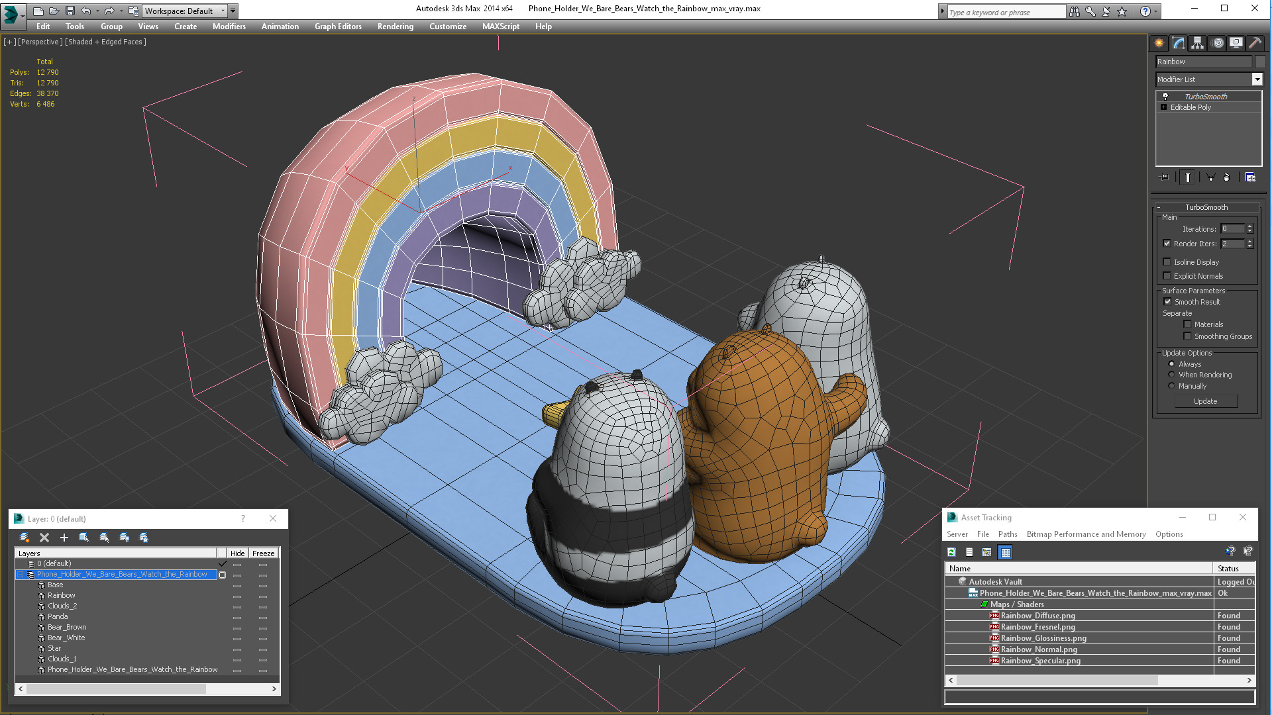Open the Rendering menu
1272x715 pixels.
click(x=396, y=26)
